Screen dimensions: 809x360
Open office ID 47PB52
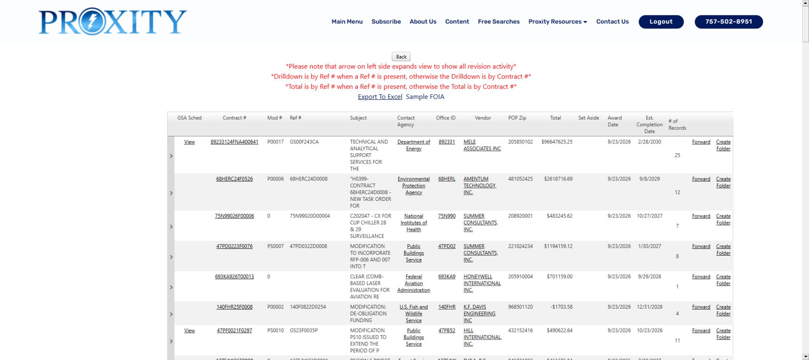[x=447, y=330]
